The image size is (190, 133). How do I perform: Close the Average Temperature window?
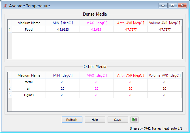tap(182, 5)
